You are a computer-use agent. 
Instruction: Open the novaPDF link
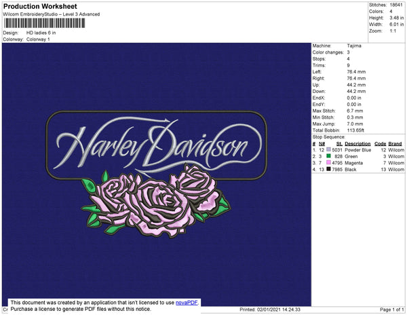click(187, 303)
